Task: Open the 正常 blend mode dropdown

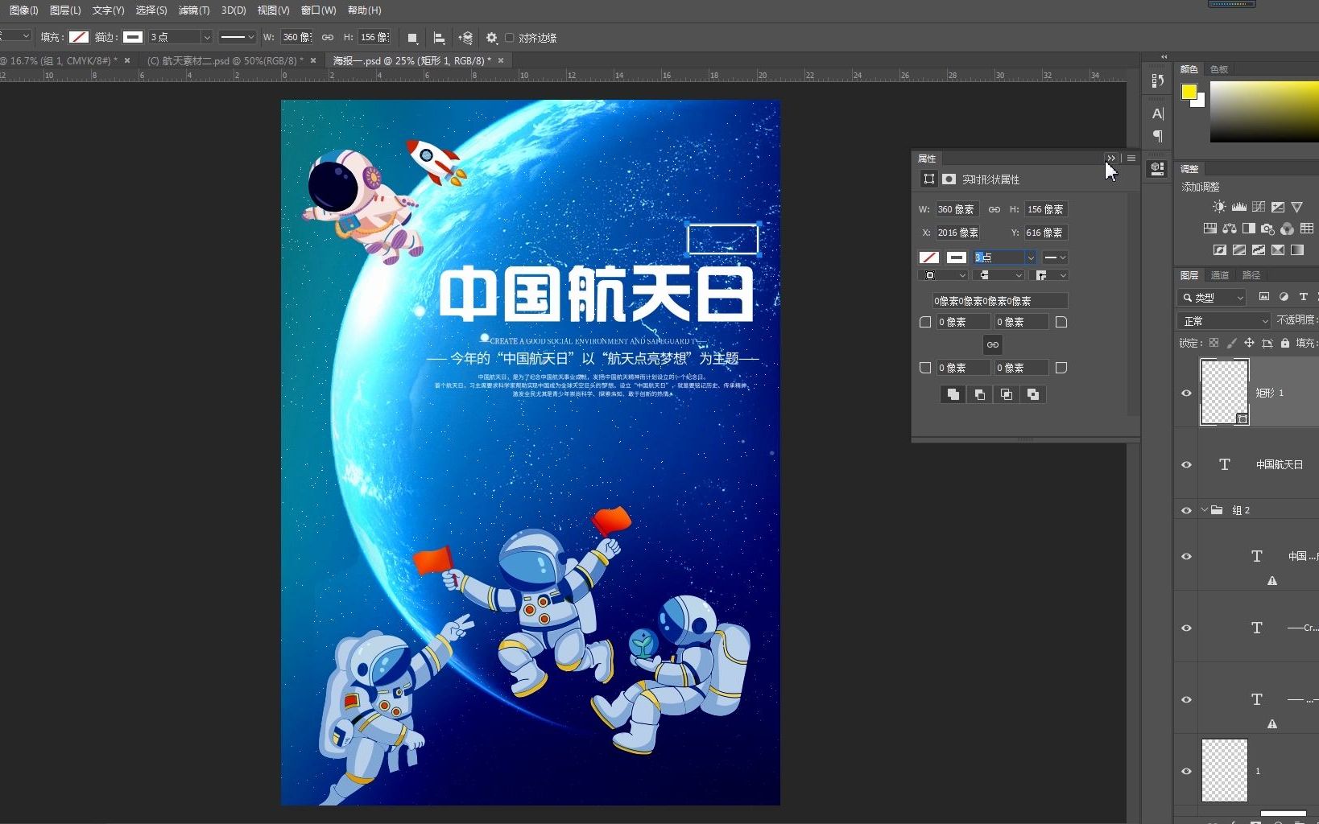Action: (x=1225, y=321)
